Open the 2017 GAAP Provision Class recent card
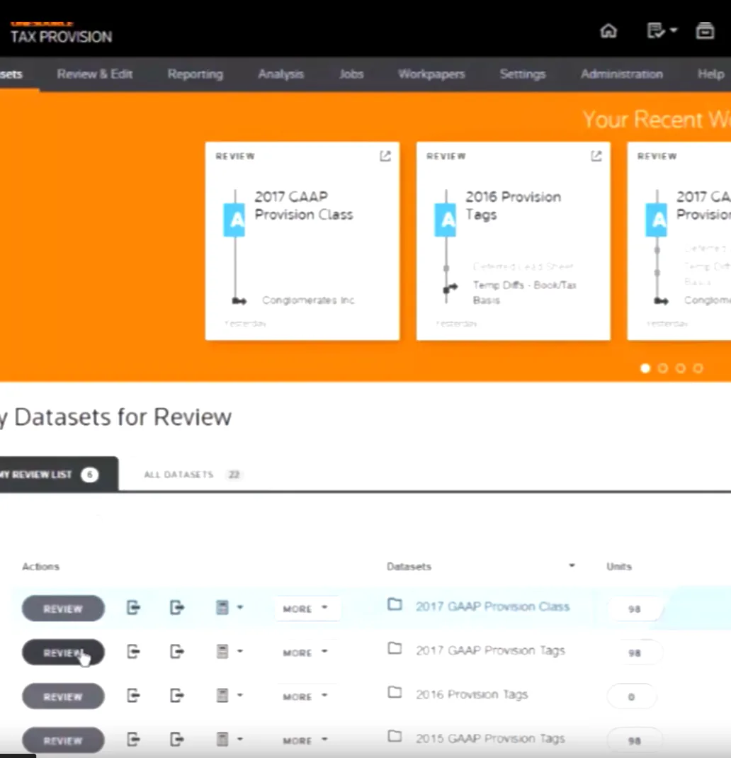This screenshot has height=758, width=731. point(302,241)
